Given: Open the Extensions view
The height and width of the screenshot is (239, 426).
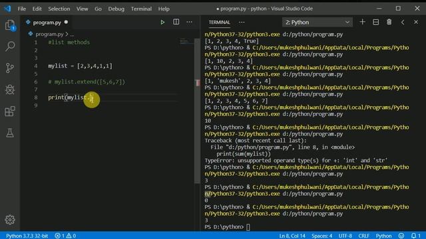Looking at the screenshot, I should coord(10,111).
